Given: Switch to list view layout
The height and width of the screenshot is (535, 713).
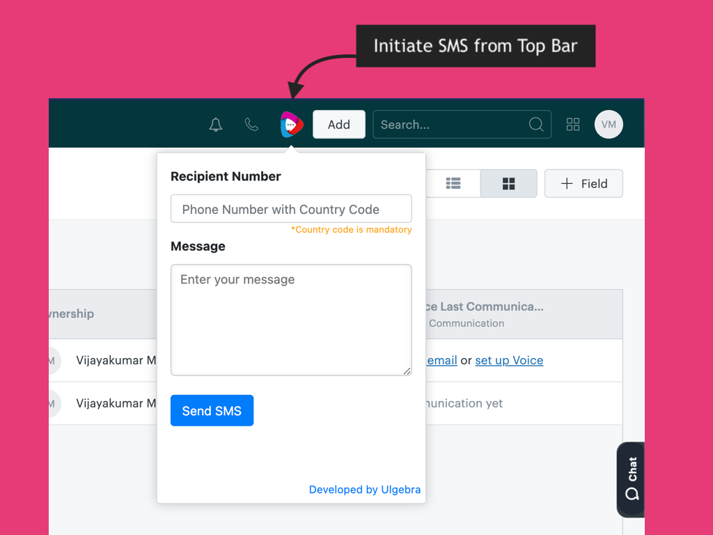Looking at the screenshot, I should (453, 183).
